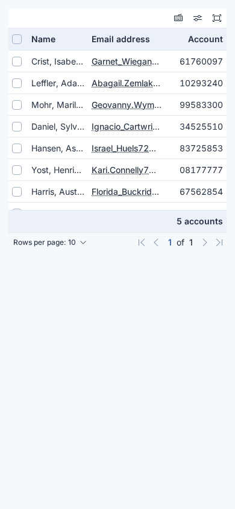235x509 pixels.
Task: Check the select-all header checkbox
Action: click(x=17, y=39)
